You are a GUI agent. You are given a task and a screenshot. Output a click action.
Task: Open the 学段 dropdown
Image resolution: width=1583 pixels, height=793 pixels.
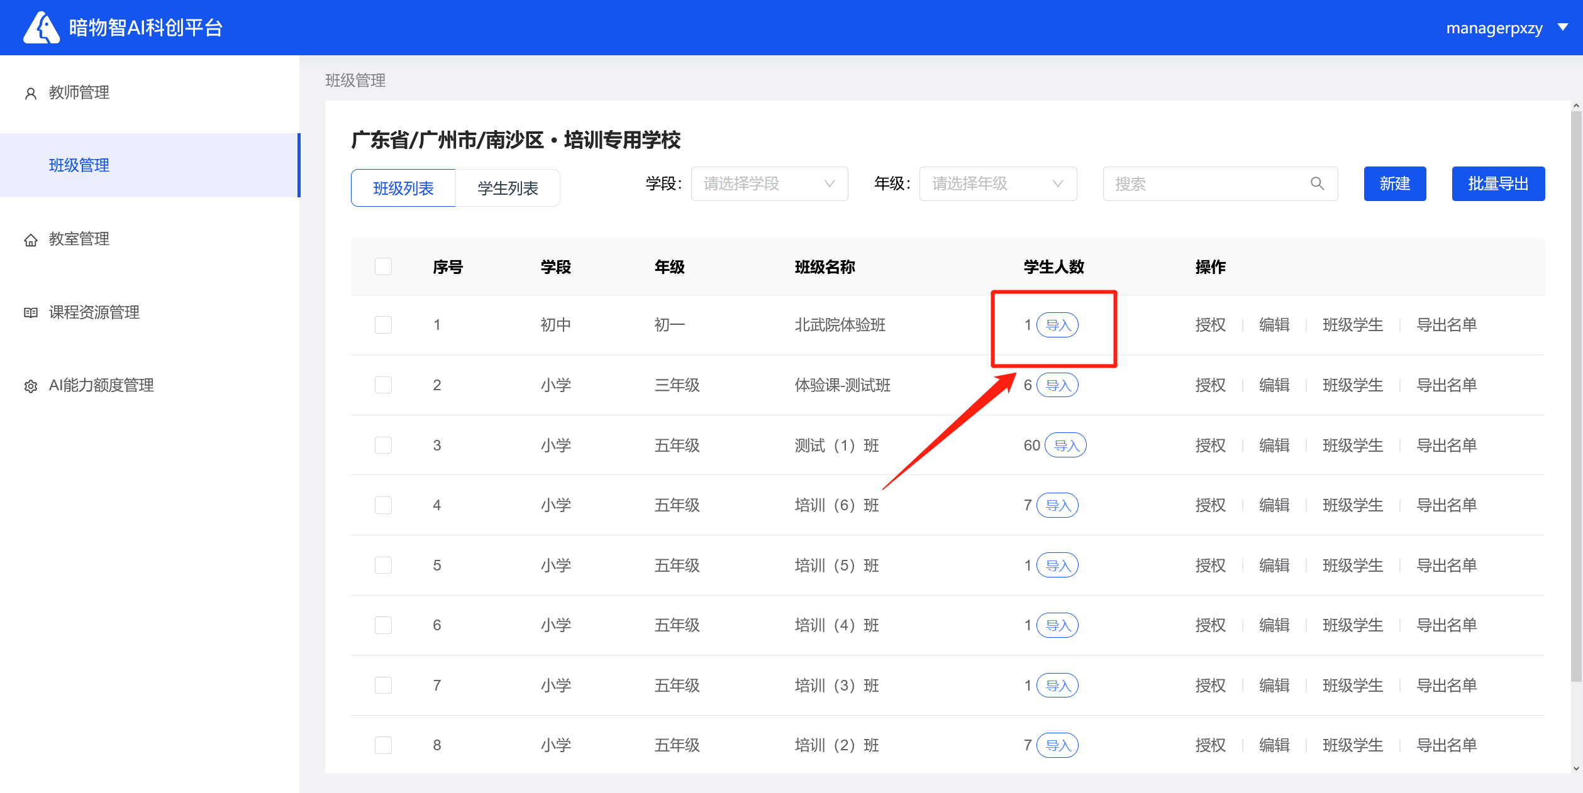pos(769,183)
